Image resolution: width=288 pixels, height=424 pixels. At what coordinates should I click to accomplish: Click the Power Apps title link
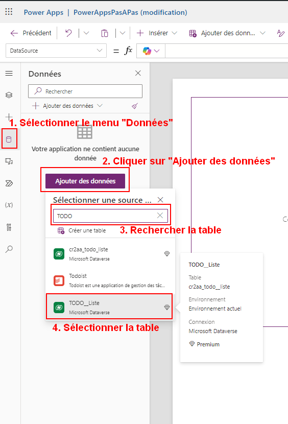click(43, 12)
